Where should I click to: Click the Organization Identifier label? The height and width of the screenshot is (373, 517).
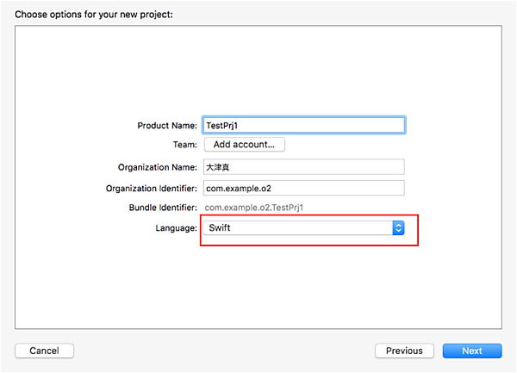point(153,188)
